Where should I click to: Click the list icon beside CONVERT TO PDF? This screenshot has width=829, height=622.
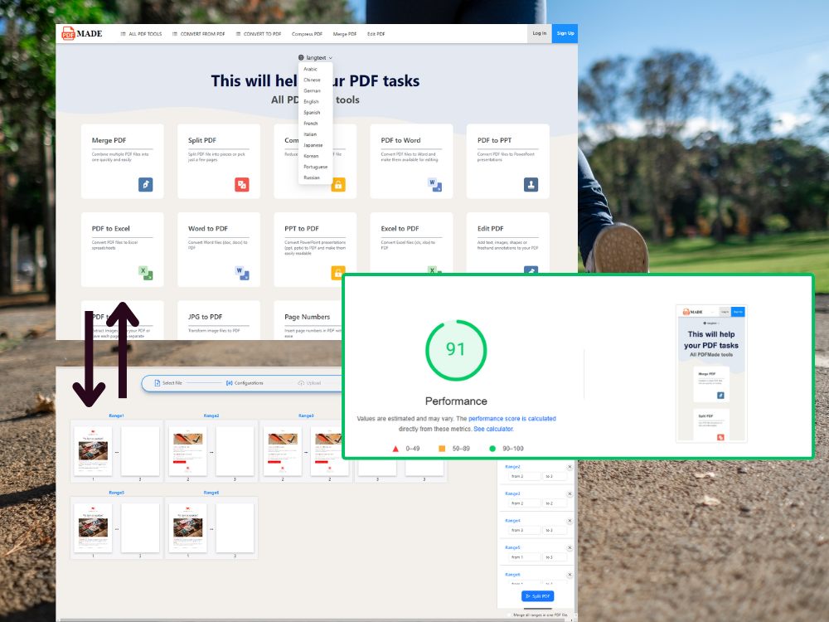pyautogui.click(x=238, y=34)
